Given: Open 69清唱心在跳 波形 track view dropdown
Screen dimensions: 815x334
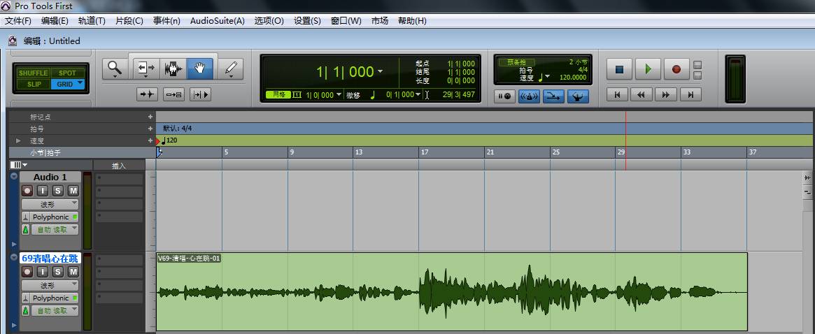Looking at the screenshot, I should pyautogui.click(x=50, y=285).
